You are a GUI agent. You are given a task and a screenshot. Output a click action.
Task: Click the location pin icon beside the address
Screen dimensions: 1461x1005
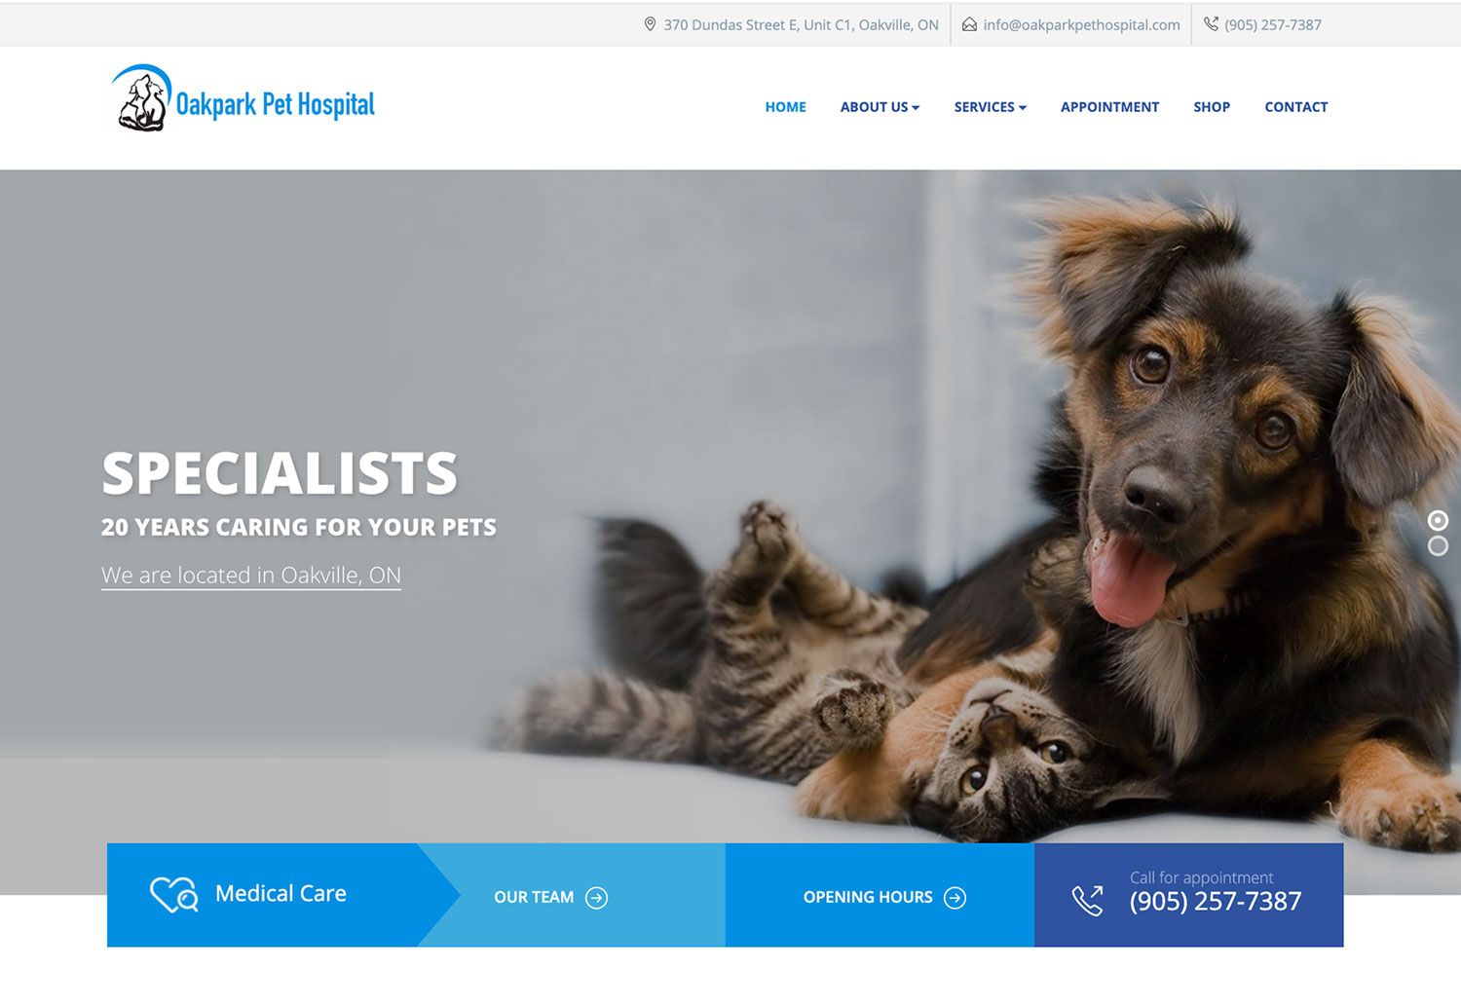[x=650, y=24]
